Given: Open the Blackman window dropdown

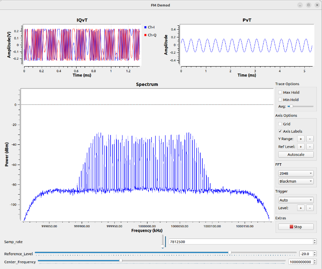Looking at the screenshot, I should [x=296, y=181].
